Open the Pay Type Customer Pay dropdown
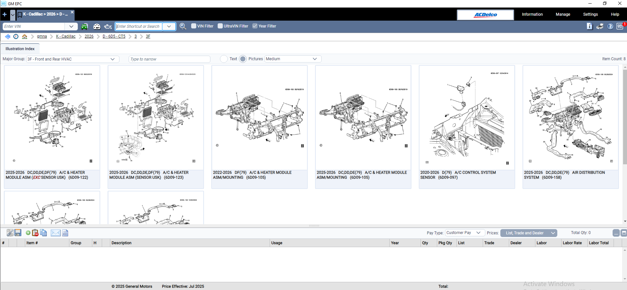Screen dimensions: 627x290 [x=478, y=233]
